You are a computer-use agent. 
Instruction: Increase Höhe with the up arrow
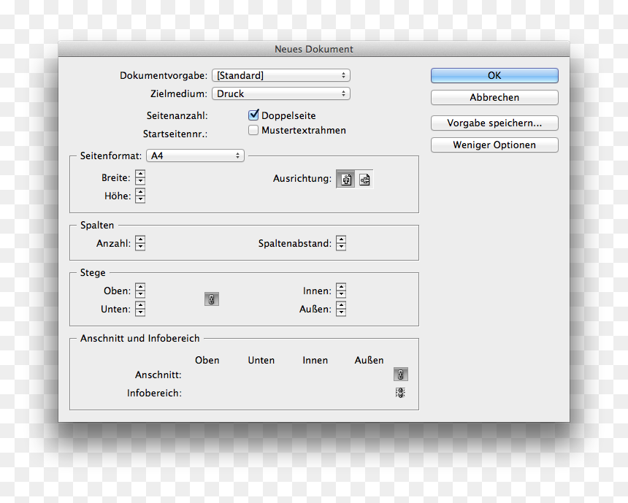[x=140, y=192]
